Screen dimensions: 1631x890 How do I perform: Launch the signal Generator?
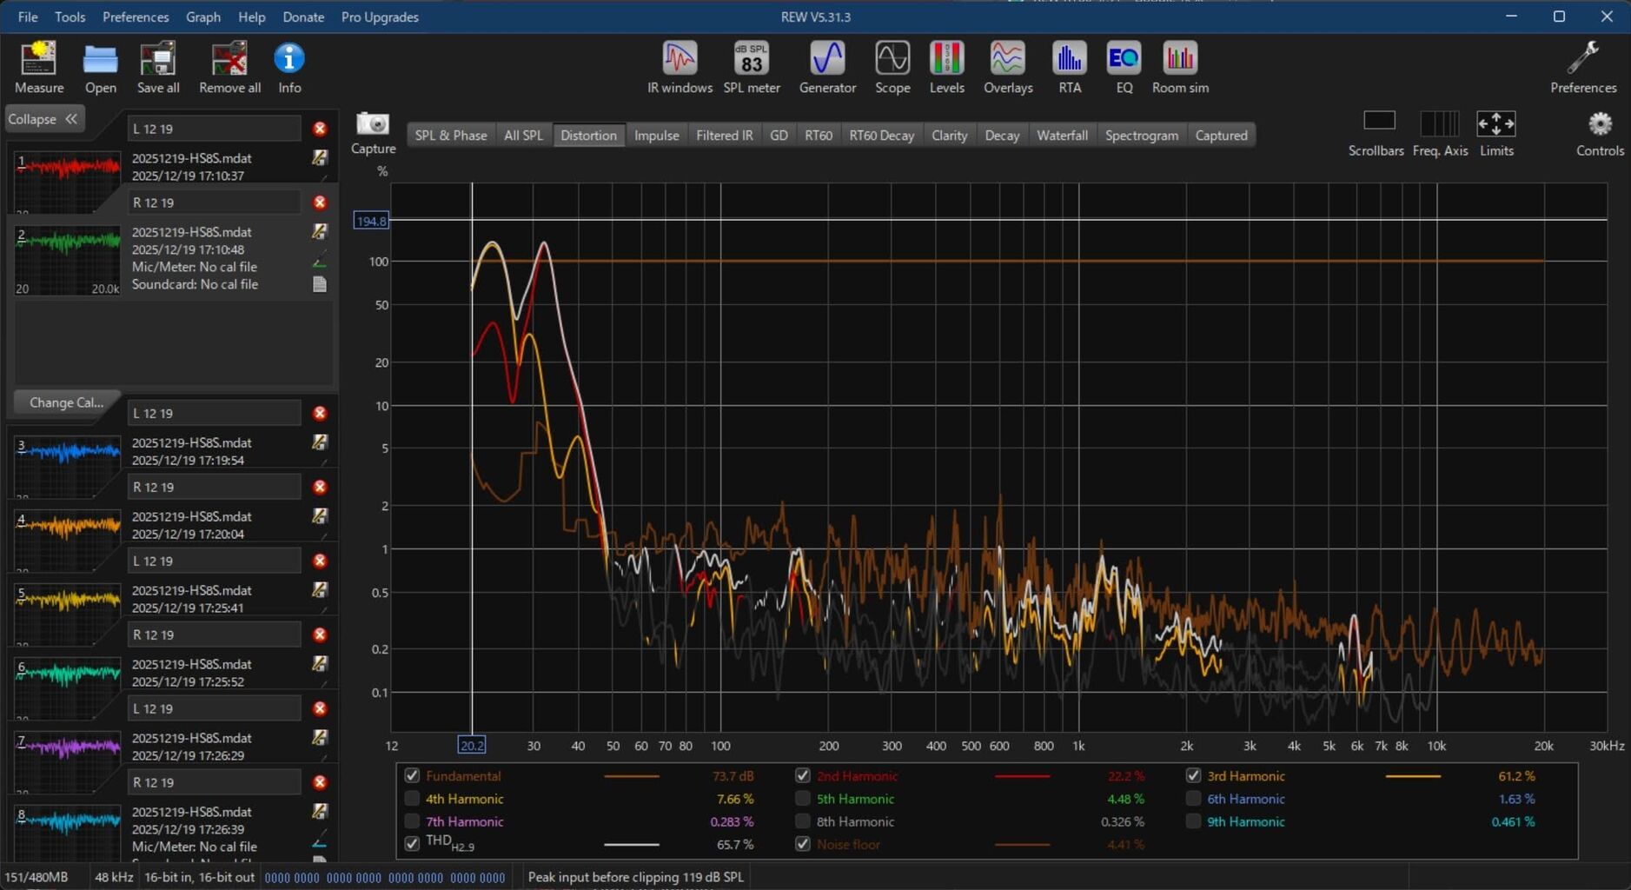[x=827, y=67]
